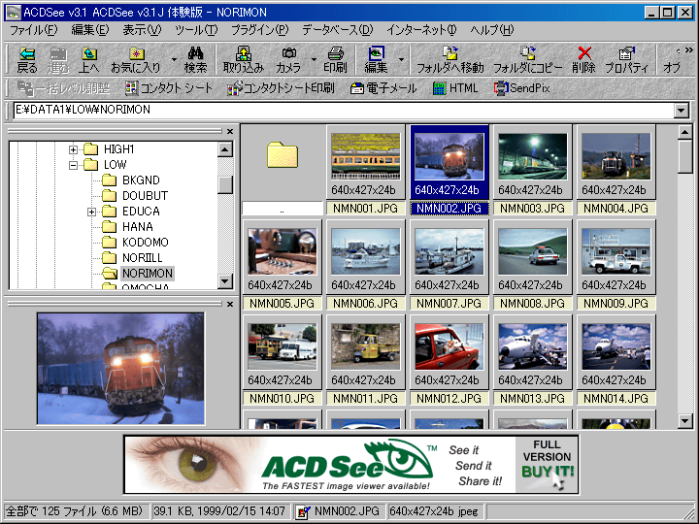The height and width of the screenshot is (524, 699).
Task: Close the folder tree pane
Action: (230, 131)
